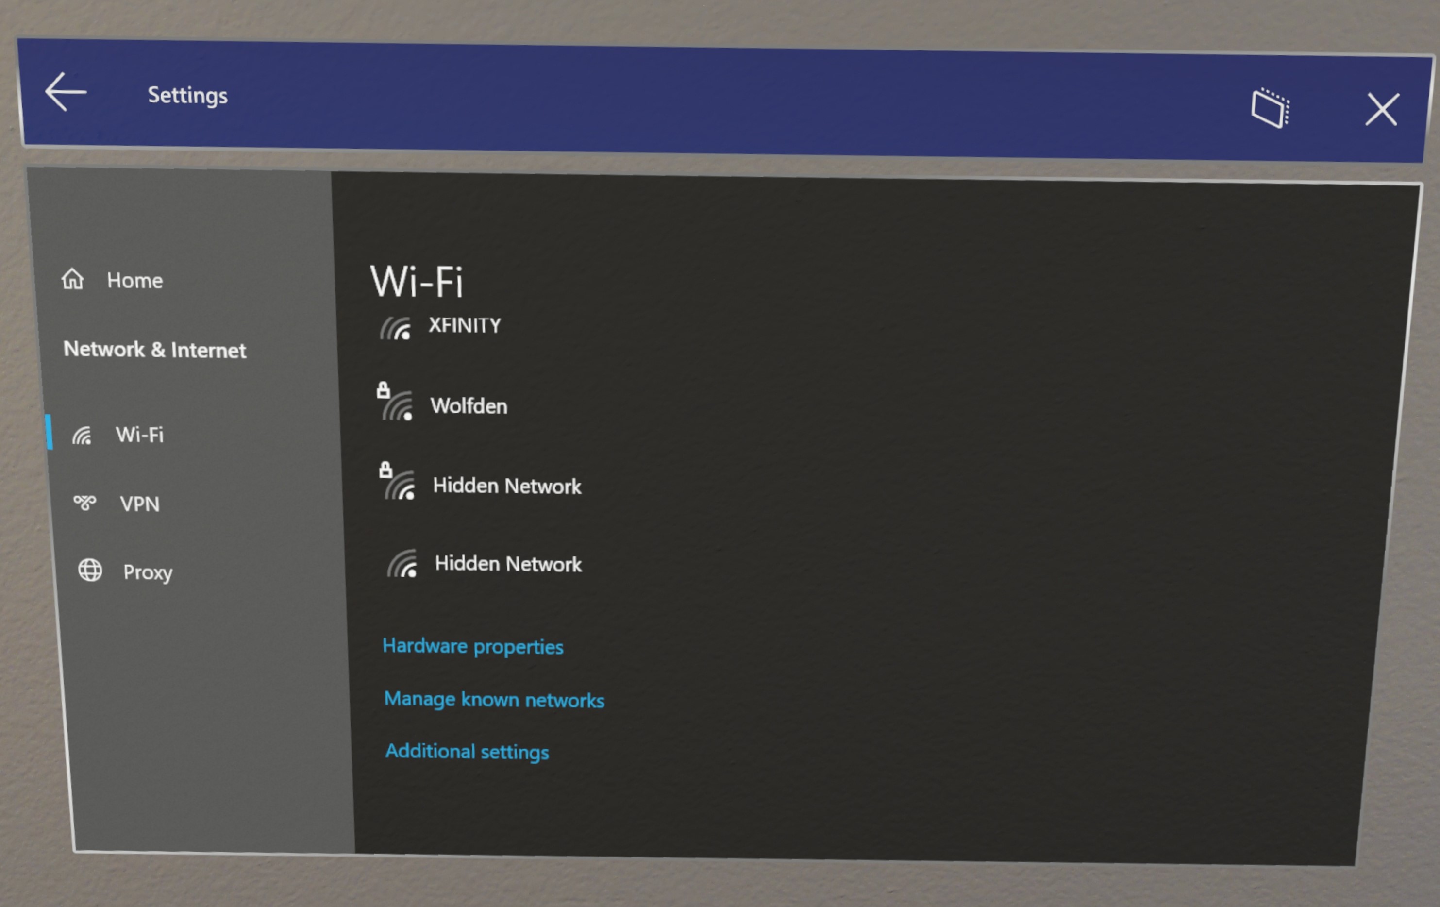Click the Proxy globe icon in sidebar
1440x907 pixels.
[87, 571]
